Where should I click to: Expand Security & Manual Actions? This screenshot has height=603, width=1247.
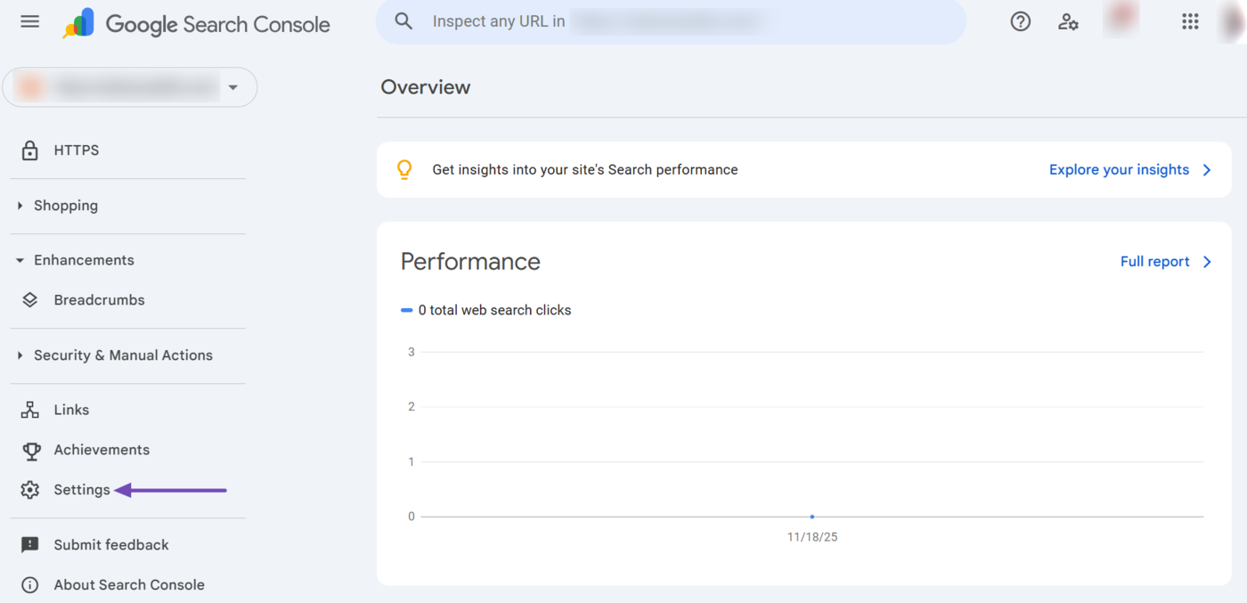point(20,354)
